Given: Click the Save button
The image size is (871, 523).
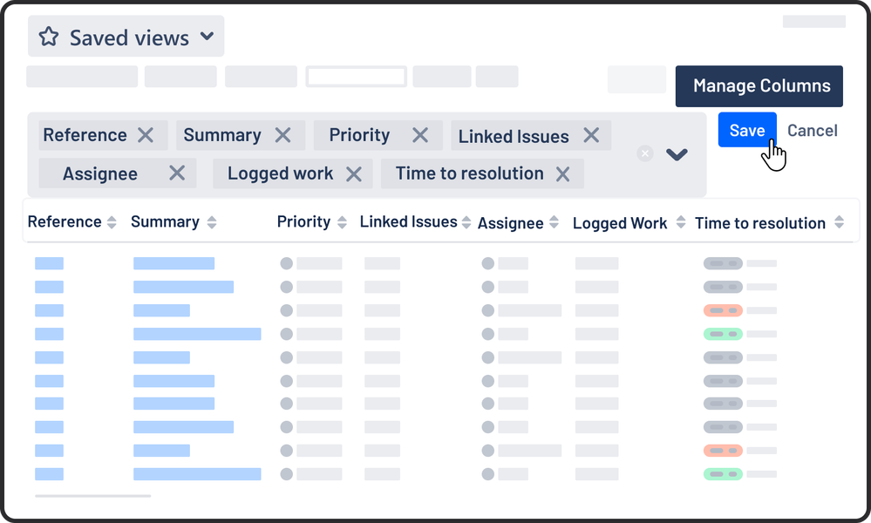Looking at the screenshot, I should pos(747,130).
